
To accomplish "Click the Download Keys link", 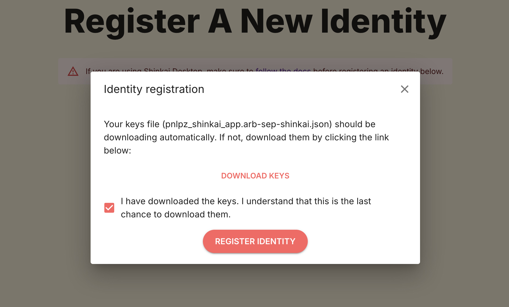I will 255,176.
